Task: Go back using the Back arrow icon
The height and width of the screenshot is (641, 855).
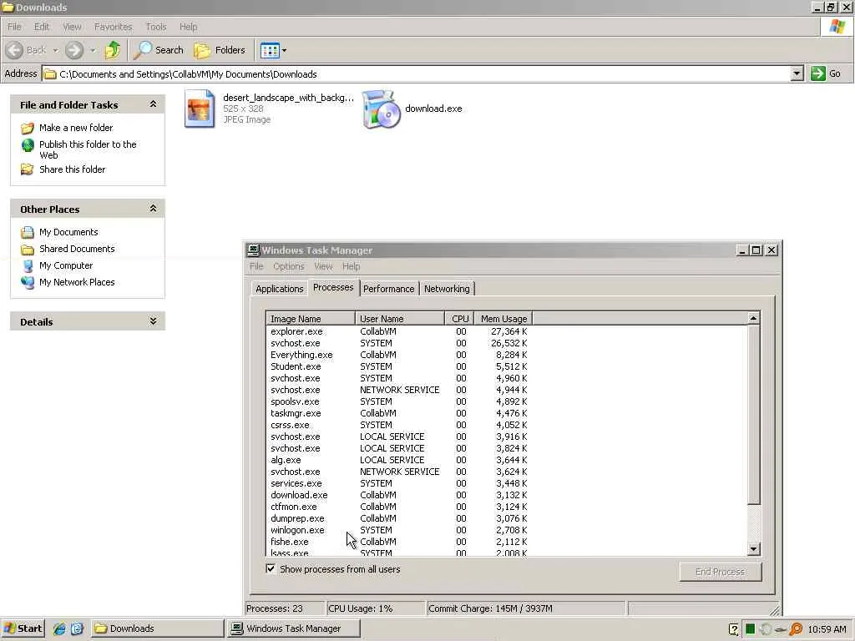Action: 15,50
